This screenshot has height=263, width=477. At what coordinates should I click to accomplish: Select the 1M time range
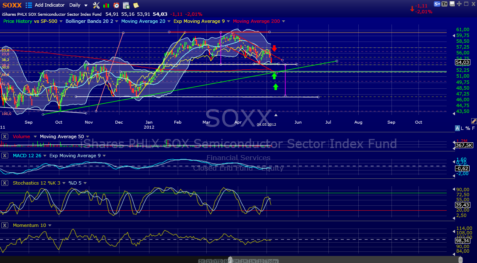point(244,261)
